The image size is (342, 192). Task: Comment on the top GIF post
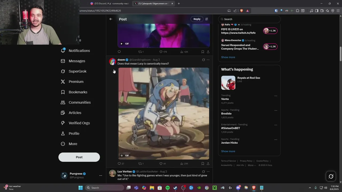point(119,52)
